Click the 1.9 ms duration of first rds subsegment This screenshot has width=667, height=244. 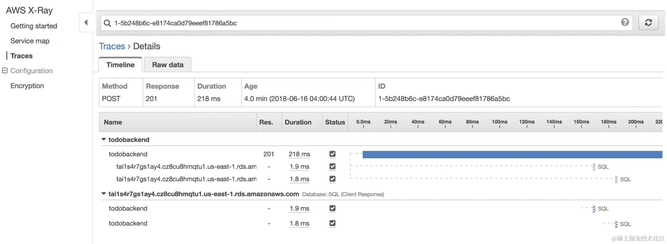pos(299,167)
